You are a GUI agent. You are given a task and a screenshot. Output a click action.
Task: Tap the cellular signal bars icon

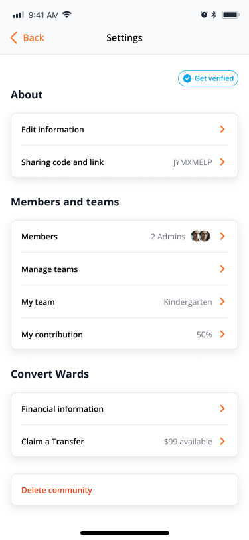click(18, 15)
